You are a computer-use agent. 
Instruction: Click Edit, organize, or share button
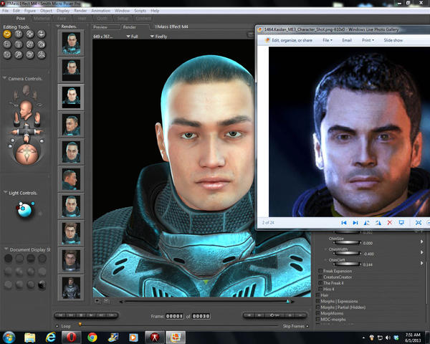(x=289, y=40)
